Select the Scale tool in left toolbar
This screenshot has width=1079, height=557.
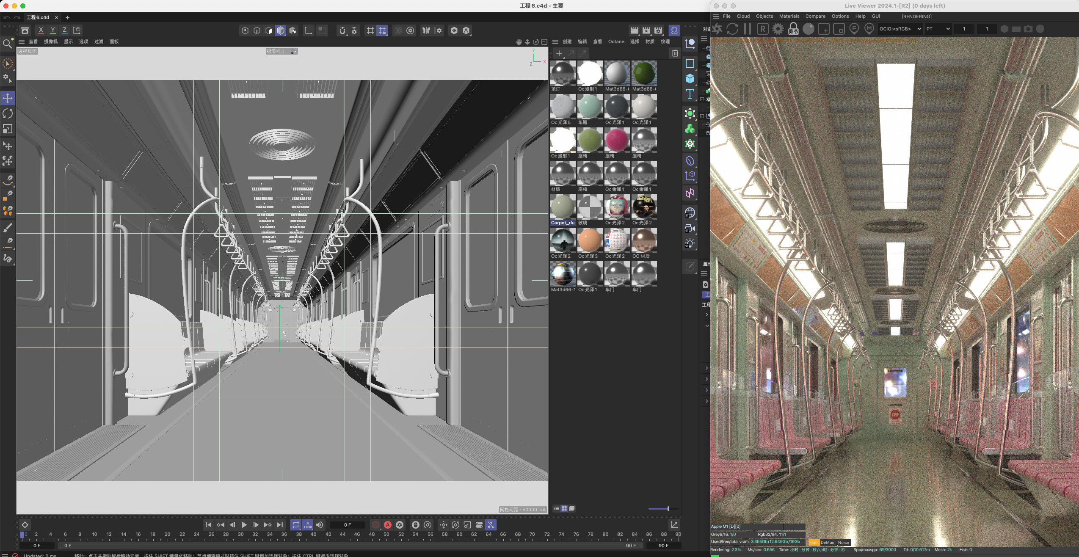[8, 129]
